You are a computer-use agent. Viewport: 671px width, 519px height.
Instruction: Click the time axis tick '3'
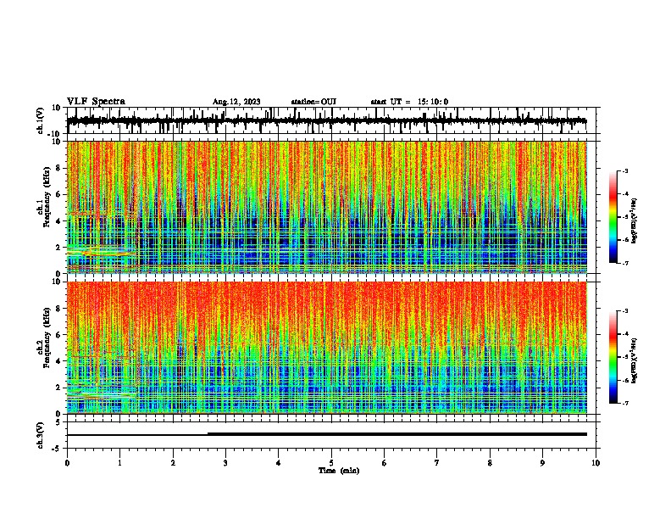point(225,463)
